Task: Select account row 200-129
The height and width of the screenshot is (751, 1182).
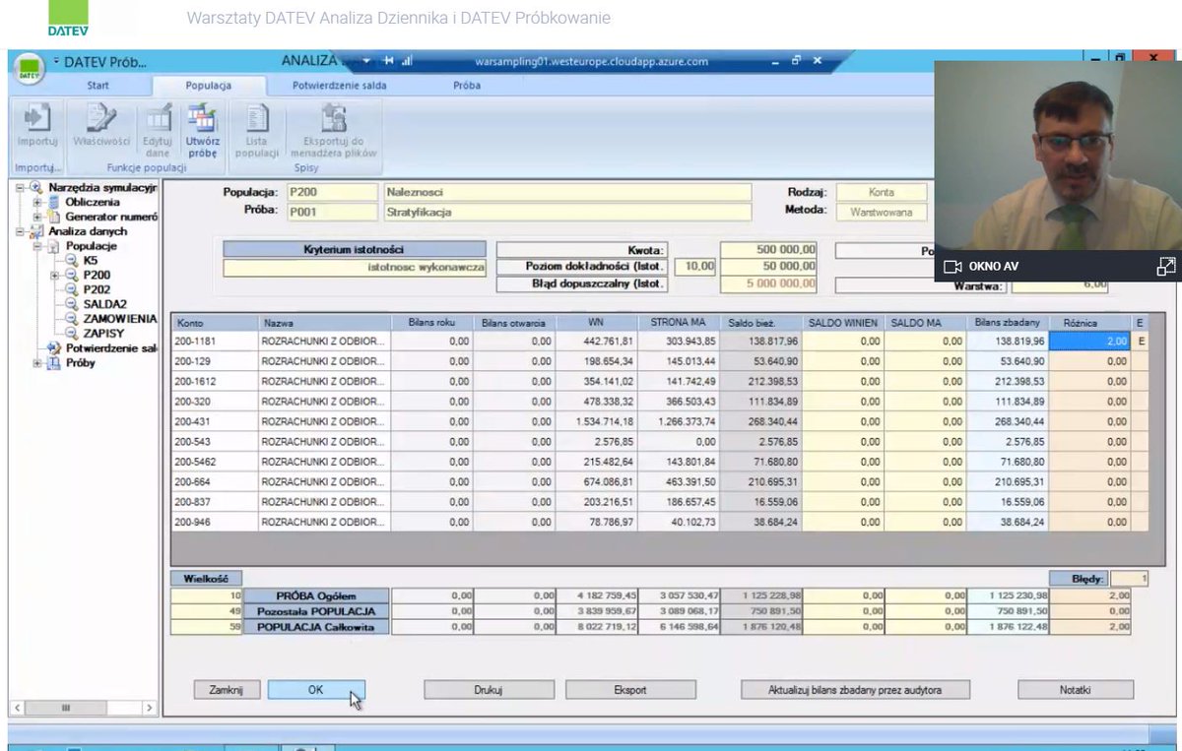Action: click(x=658, y=361)
